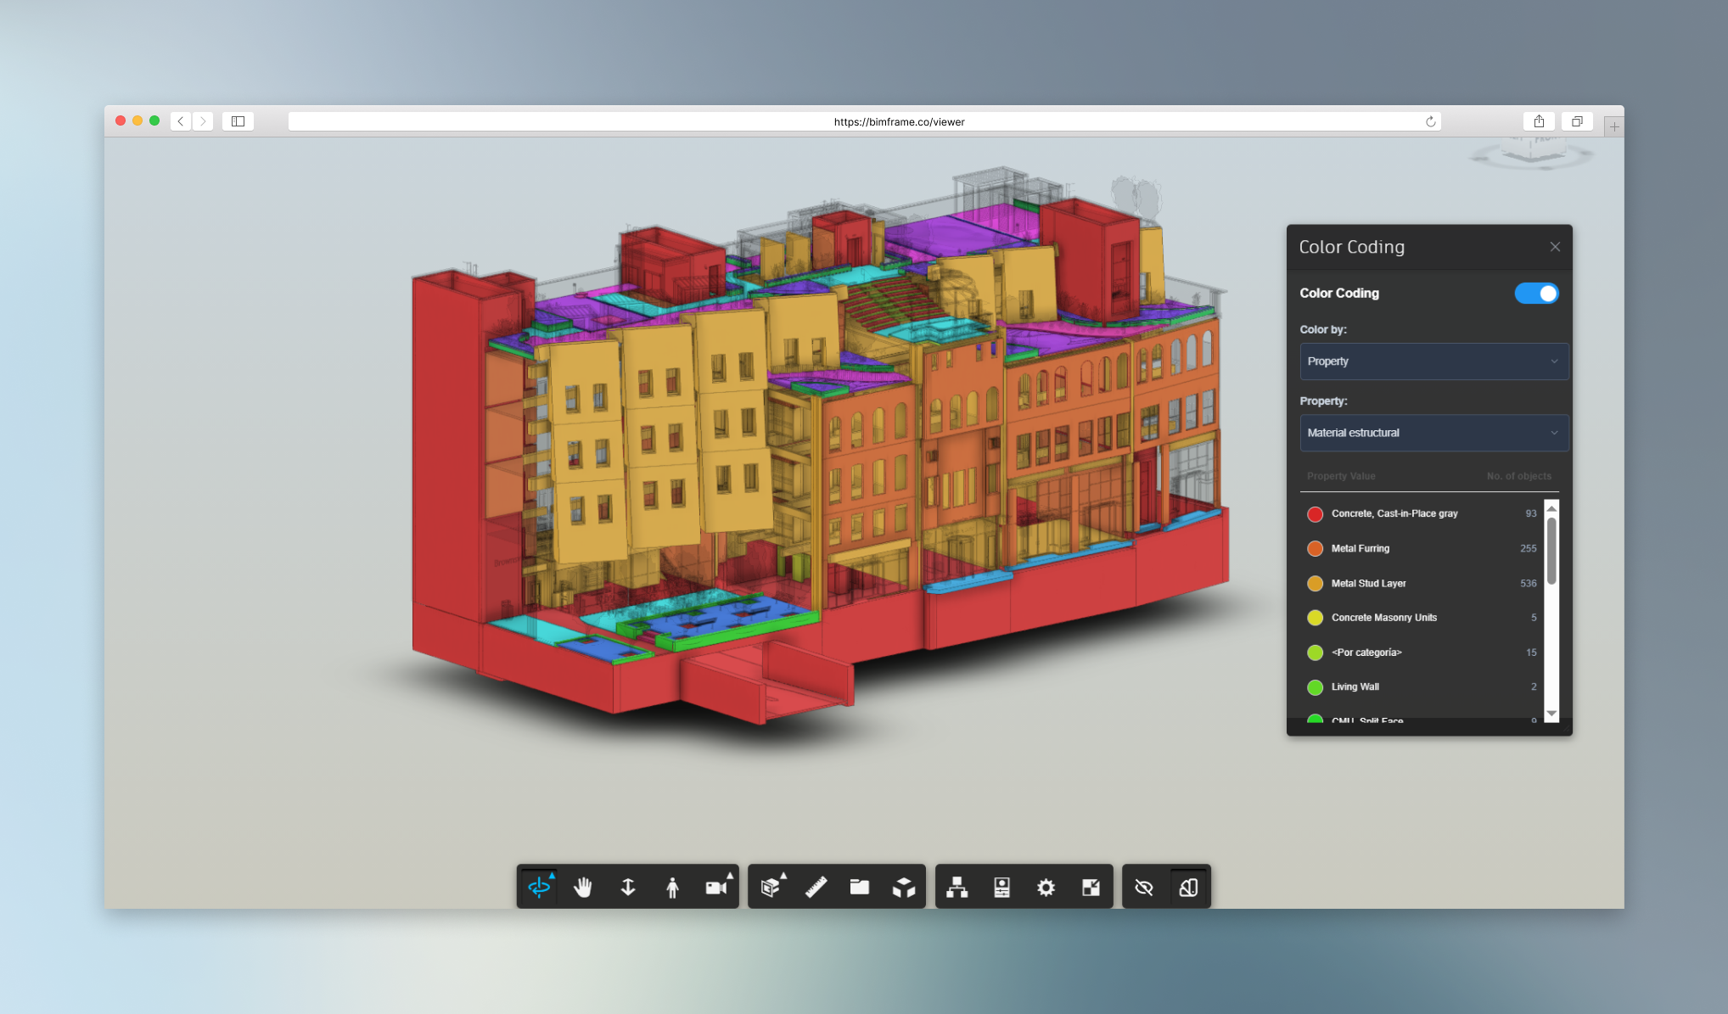Go back in the browser

[x=180, y=121]
